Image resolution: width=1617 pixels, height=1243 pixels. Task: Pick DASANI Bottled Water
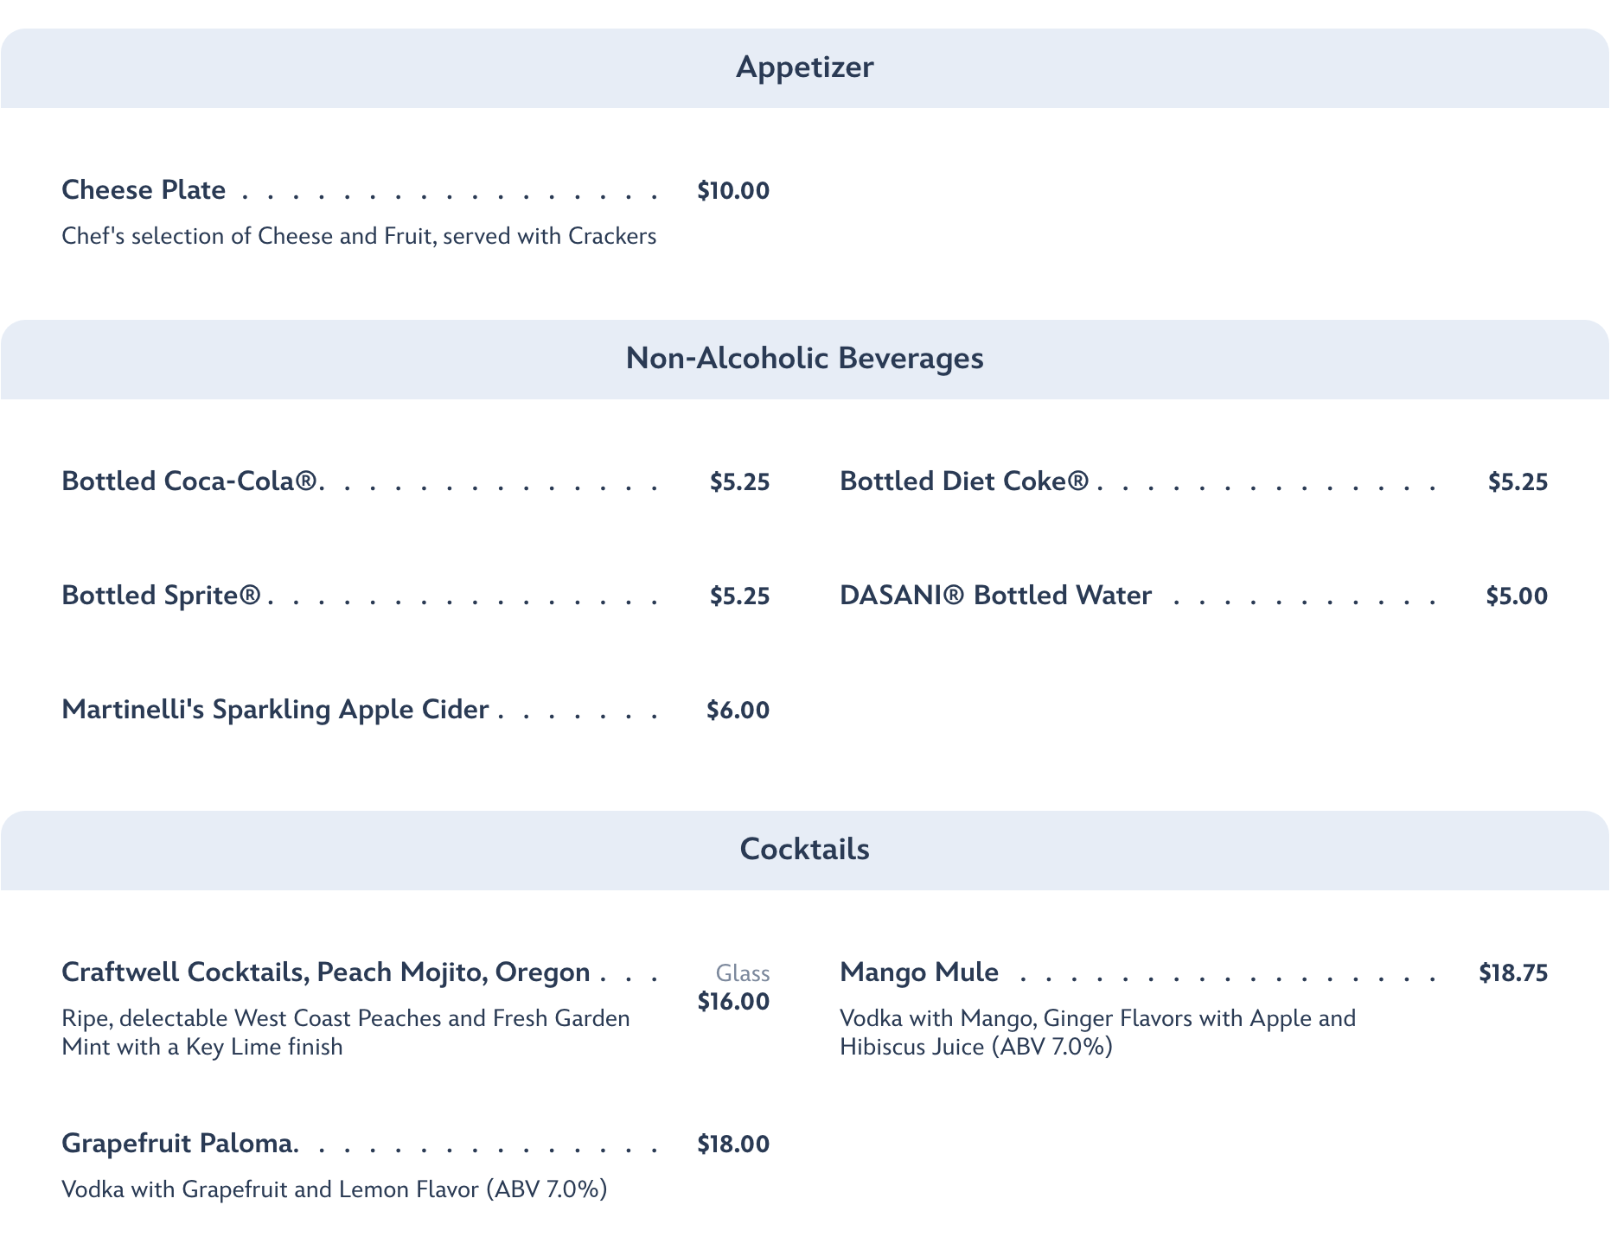click(995, 596)
